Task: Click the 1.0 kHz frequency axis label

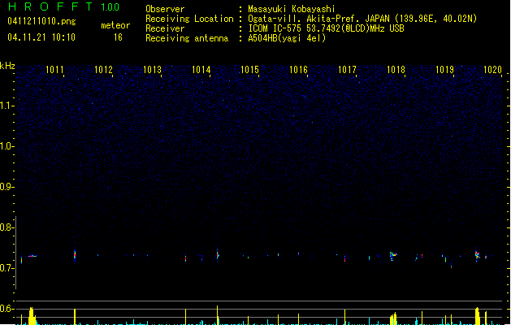Action: (x=6, y=146)
